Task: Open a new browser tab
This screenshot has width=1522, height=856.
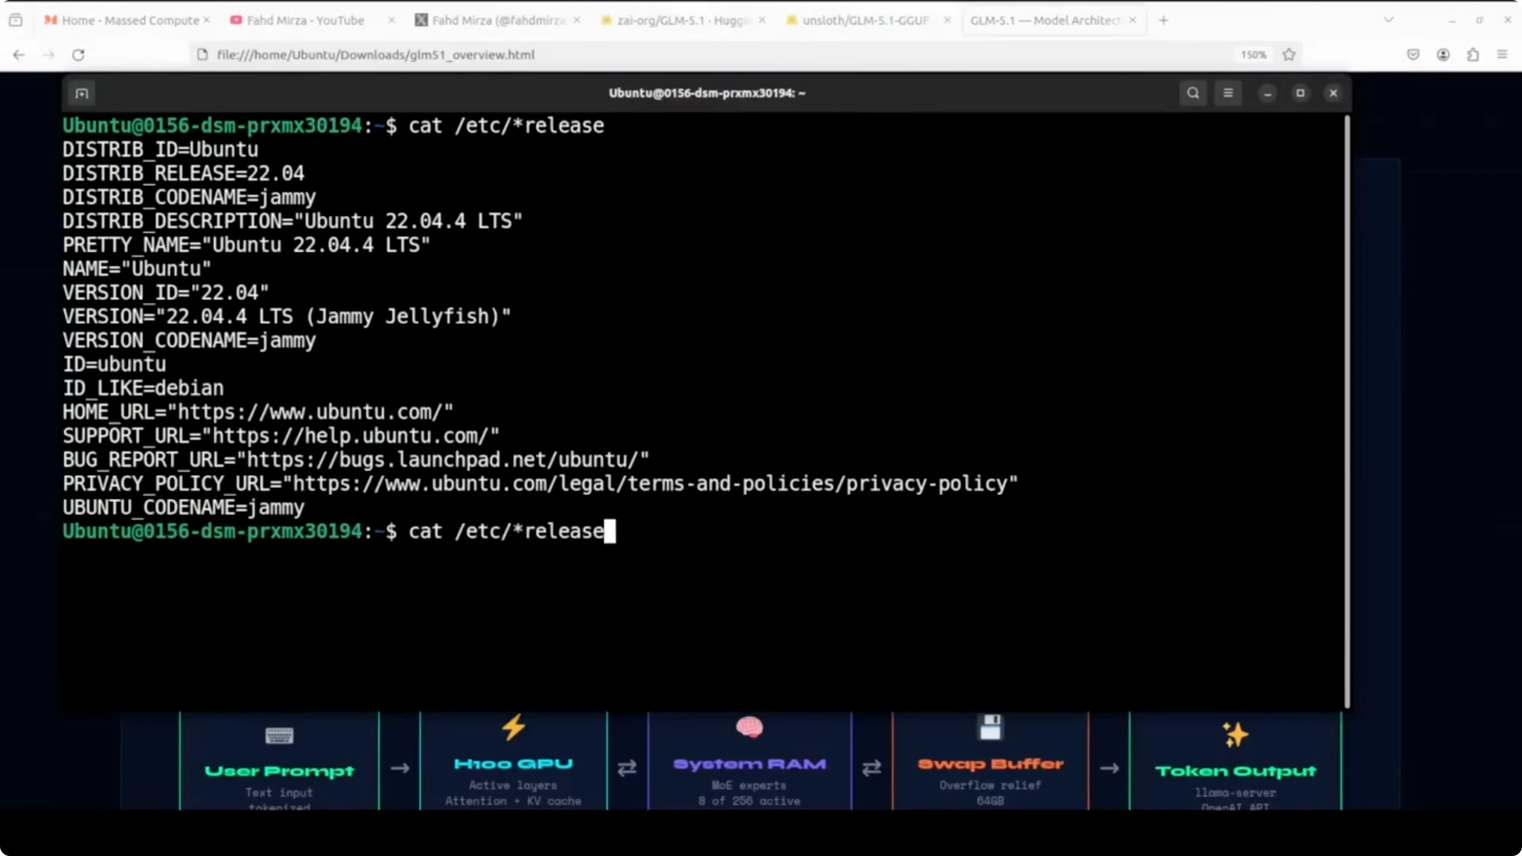Action: click(x=1163, y=20)
